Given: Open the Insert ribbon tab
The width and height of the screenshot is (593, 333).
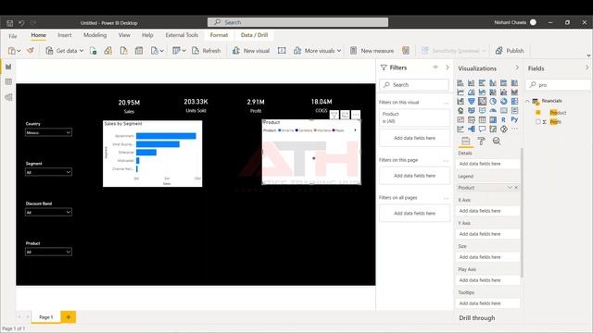Looking at the screenshot, I should click(64, 35).
